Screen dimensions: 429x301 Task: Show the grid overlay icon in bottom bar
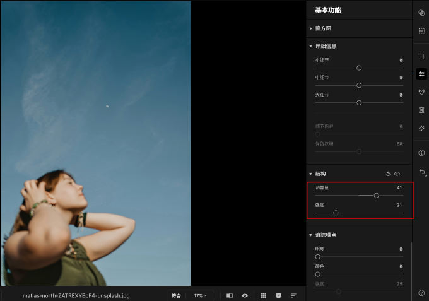[263, 295]
